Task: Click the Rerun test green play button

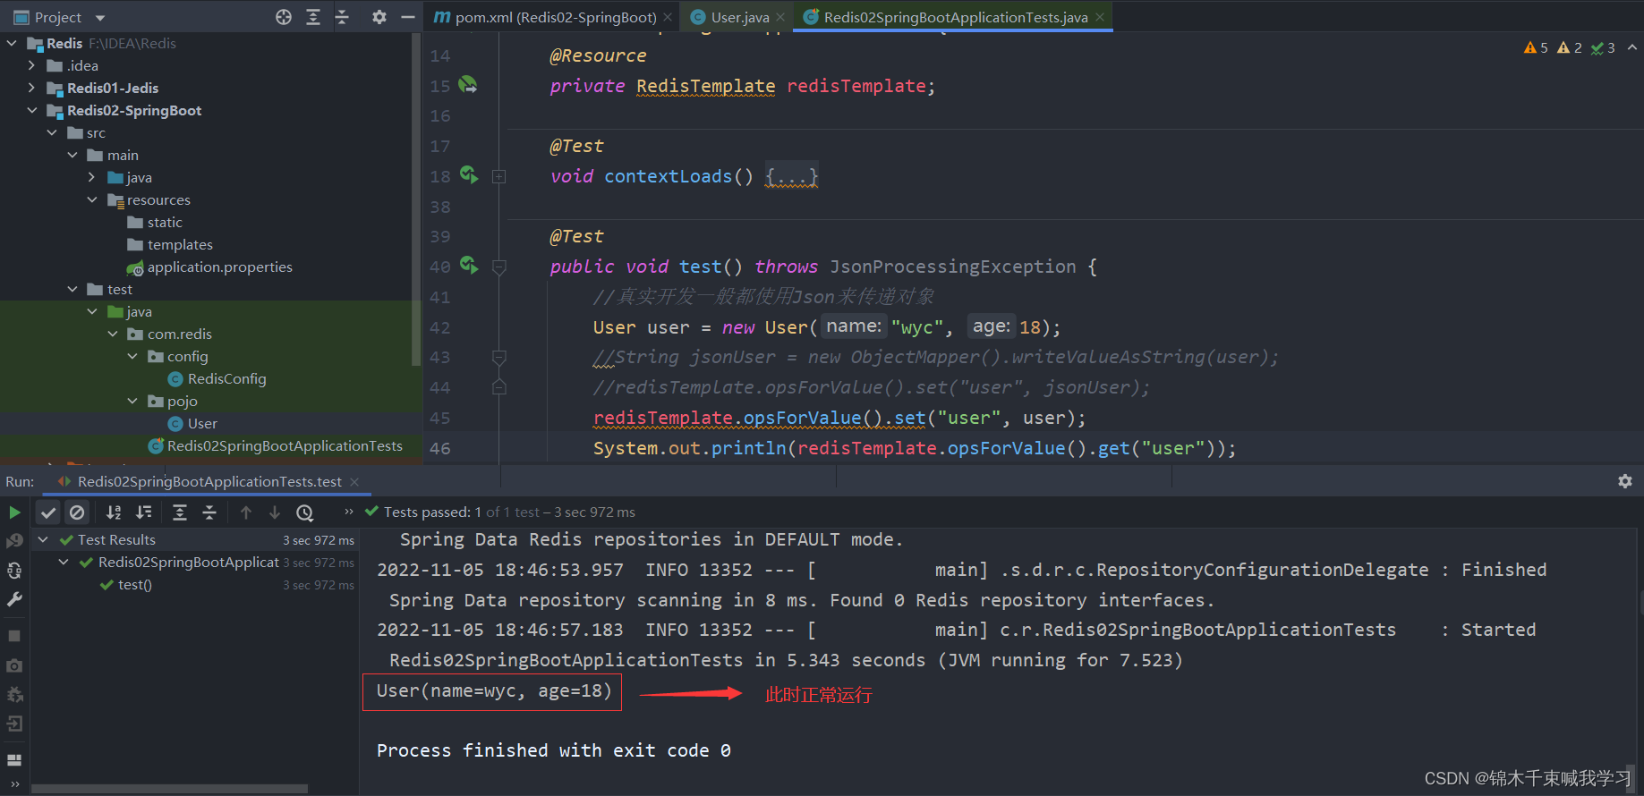Action: point(14,512)
